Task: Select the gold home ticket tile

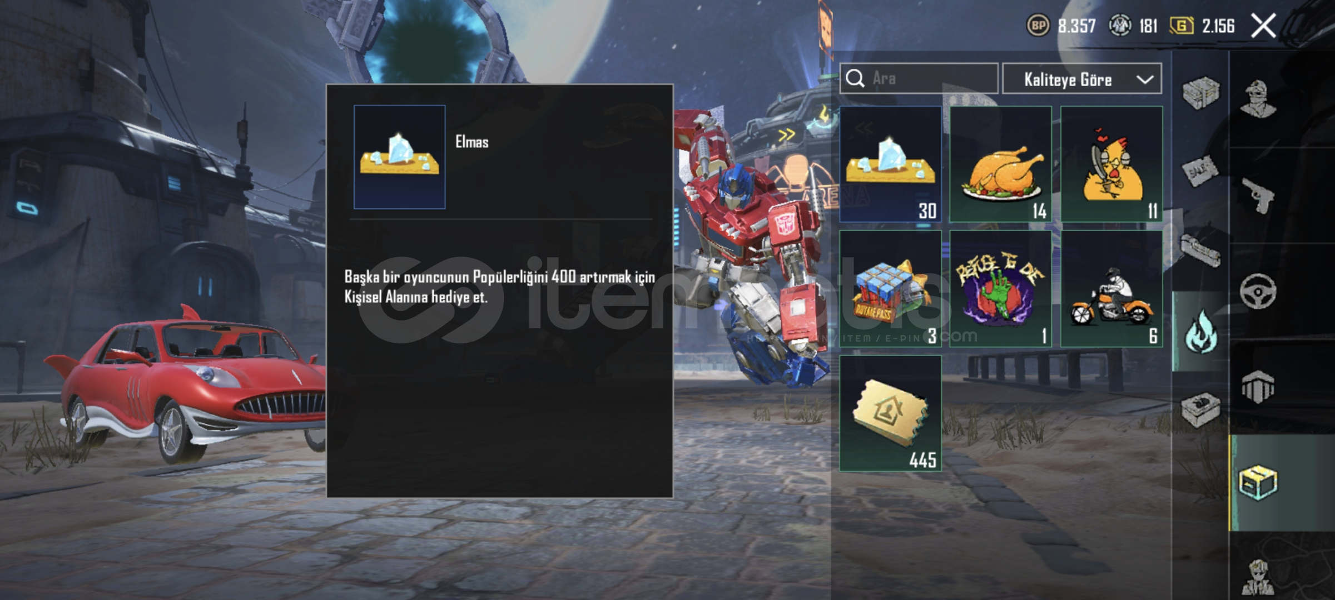Action: click(x=890, y=414)
